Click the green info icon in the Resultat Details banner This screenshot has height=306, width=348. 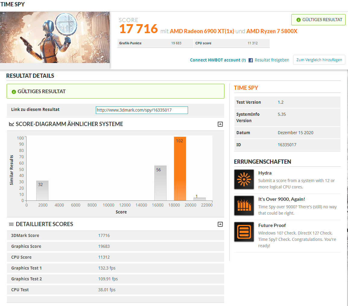click(14, 92)
